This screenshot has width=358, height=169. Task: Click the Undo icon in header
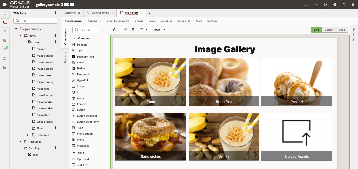tap(306, 5)
